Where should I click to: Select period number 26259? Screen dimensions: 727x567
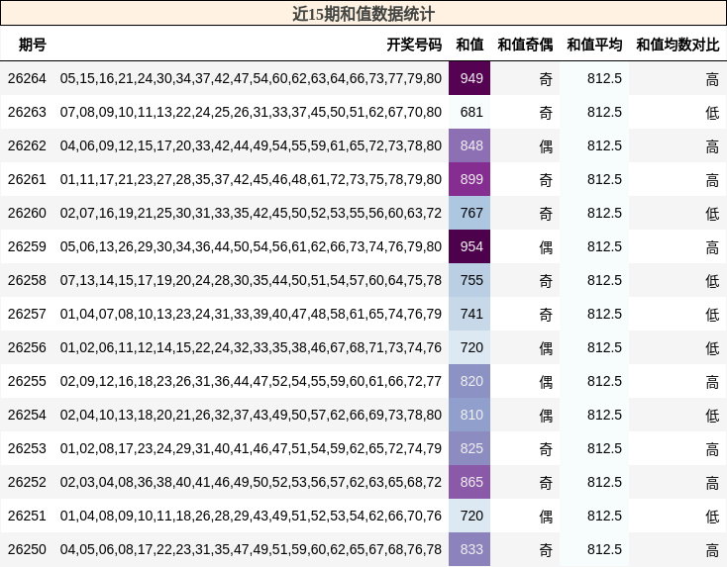coord(27,246)
